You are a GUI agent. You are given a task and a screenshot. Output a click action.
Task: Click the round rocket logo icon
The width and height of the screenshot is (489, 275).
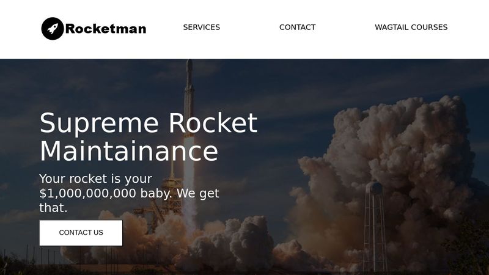(53, 28)
